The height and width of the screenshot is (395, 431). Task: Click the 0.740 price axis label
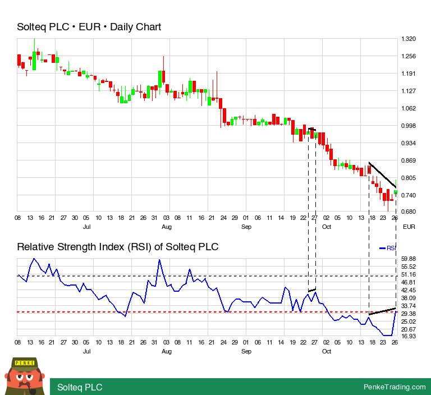(x=409, y=195)
